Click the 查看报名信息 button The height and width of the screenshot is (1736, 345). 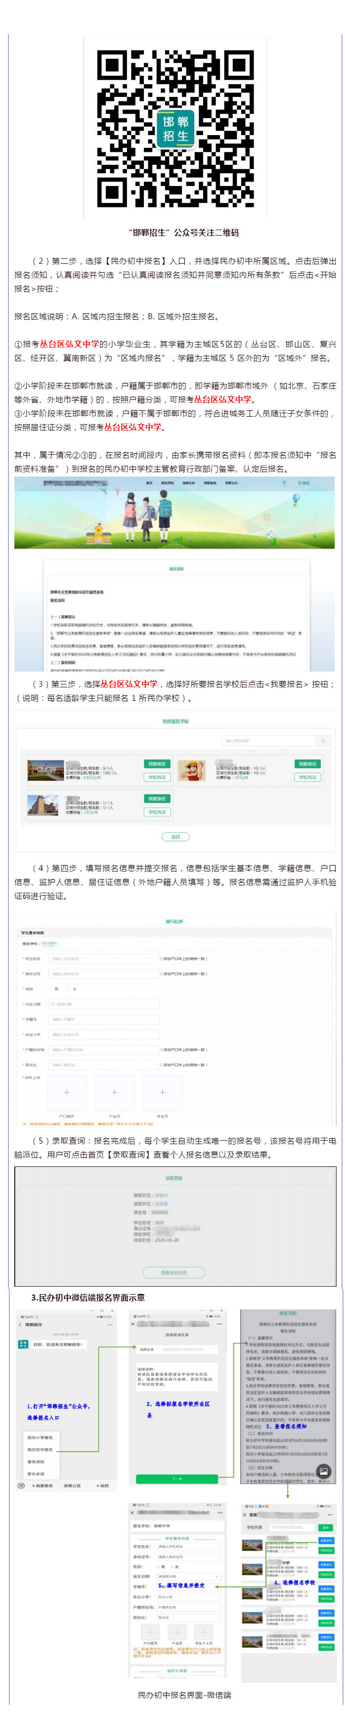[174, 1272]
